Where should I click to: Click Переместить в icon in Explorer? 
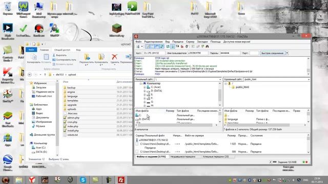pyautogui.click(x=87, y=59)
